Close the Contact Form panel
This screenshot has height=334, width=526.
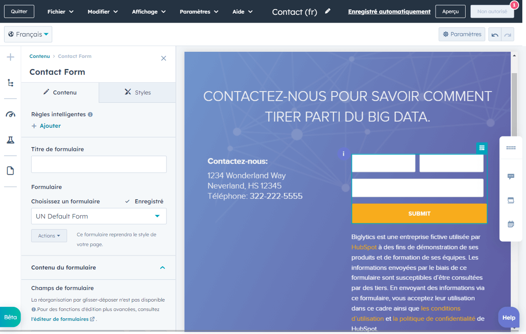pyautogui.click(x=164, y=58)
